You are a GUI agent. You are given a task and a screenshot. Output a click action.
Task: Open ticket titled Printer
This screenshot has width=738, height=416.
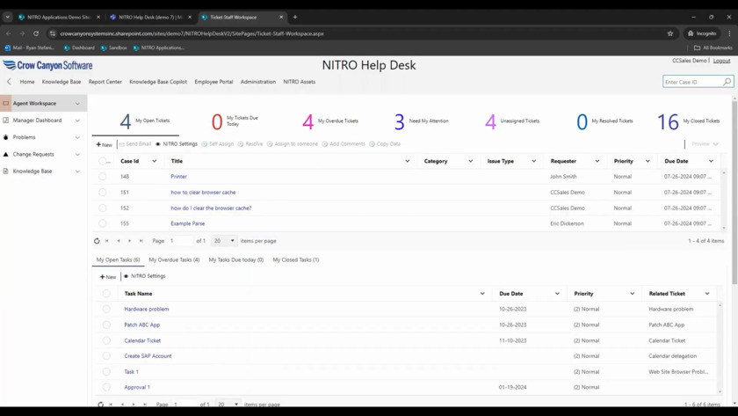pyautogui.click(x=179, y=177)
